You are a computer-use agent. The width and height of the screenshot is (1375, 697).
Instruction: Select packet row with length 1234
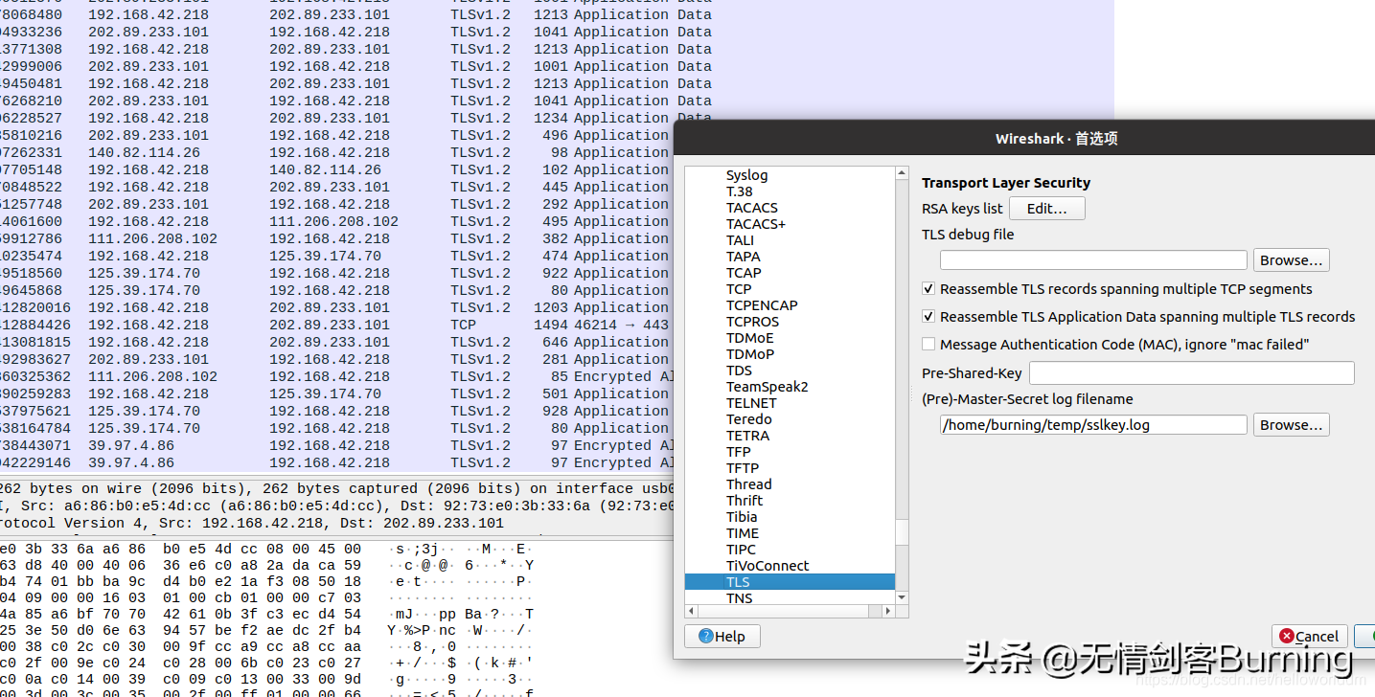pyautogui.click(x=336, y=118)
